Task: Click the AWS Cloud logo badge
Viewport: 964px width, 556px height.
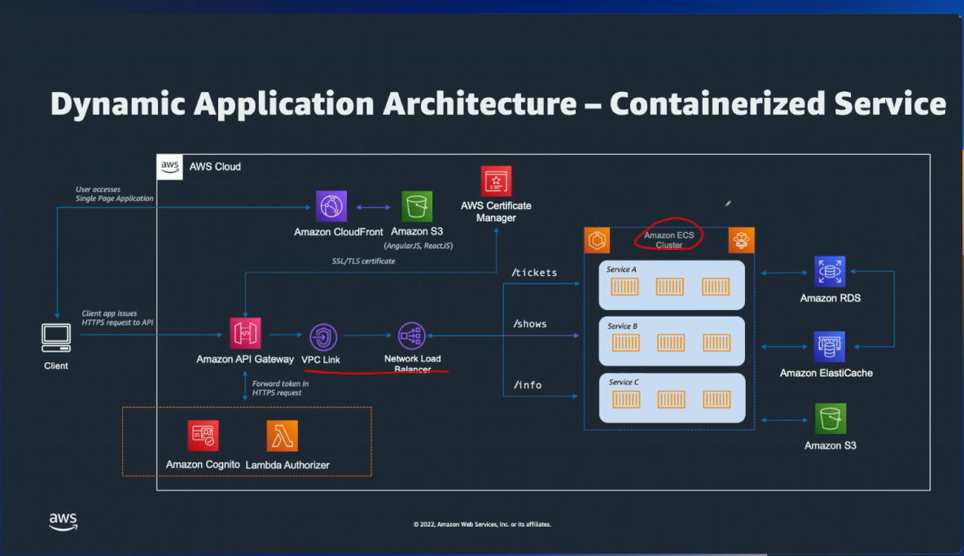Action: click(169, 167)
